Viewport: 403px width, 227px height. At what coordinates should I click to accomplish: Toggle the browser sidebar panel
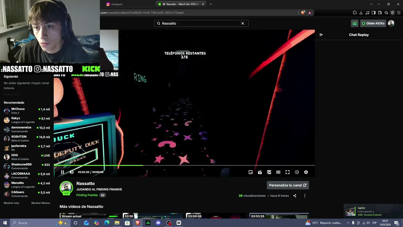[x=373, y=13]
